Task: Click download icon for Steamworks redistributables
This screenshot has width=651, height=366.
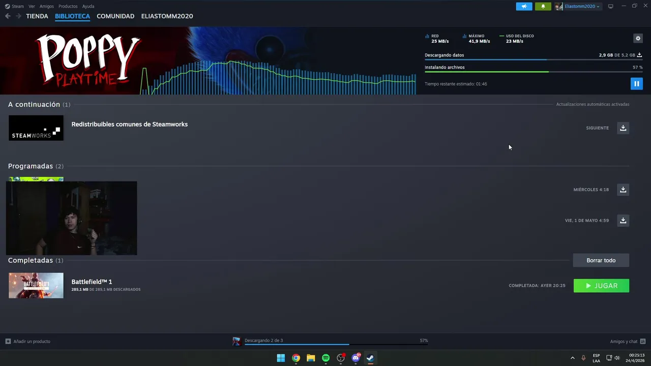Action: [623, 128]
